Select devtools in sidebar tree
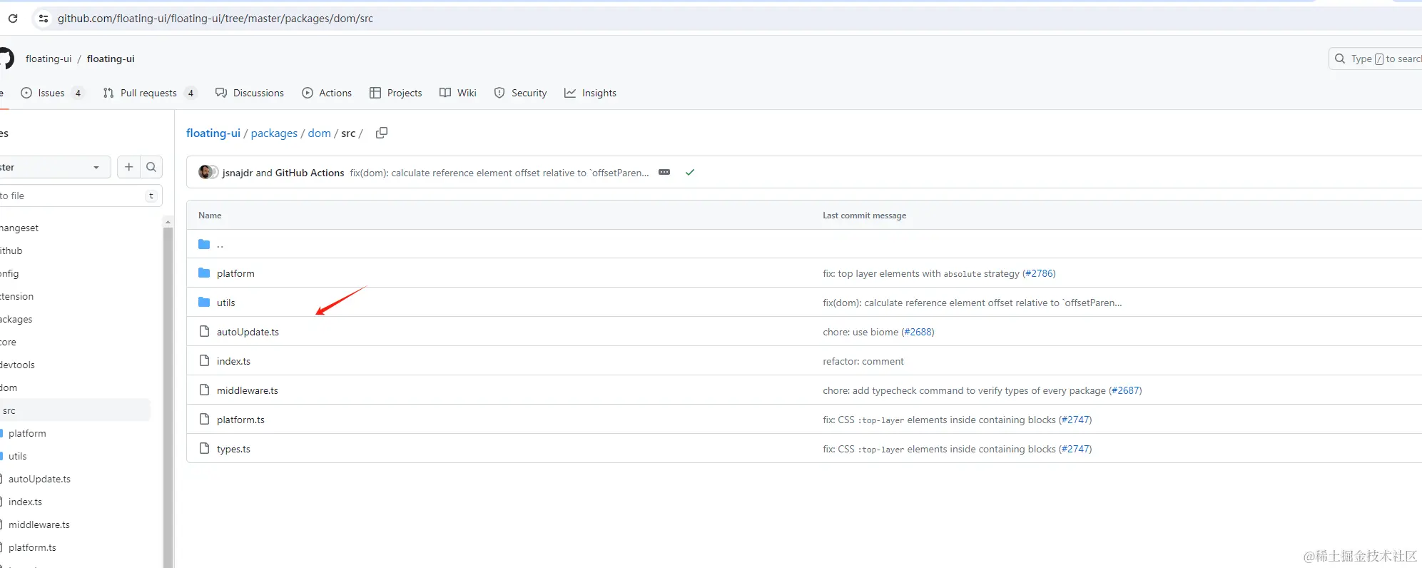This screenshot has height=568, width=1422. (x=18, y=365)
